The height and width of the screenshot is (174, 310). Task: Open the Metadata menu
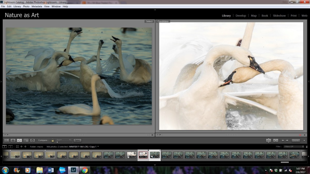tap(36, 6)
